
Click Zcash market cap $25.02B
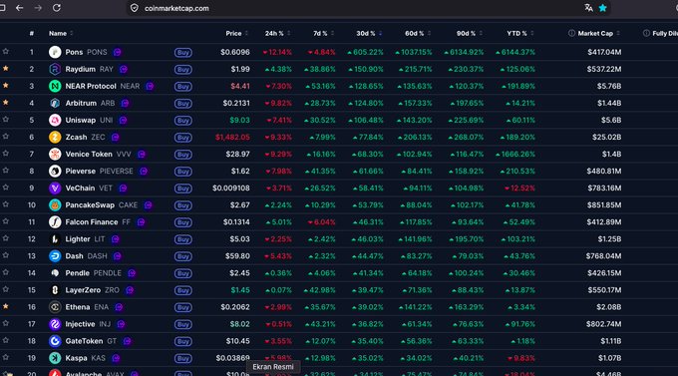coord(606,138)
